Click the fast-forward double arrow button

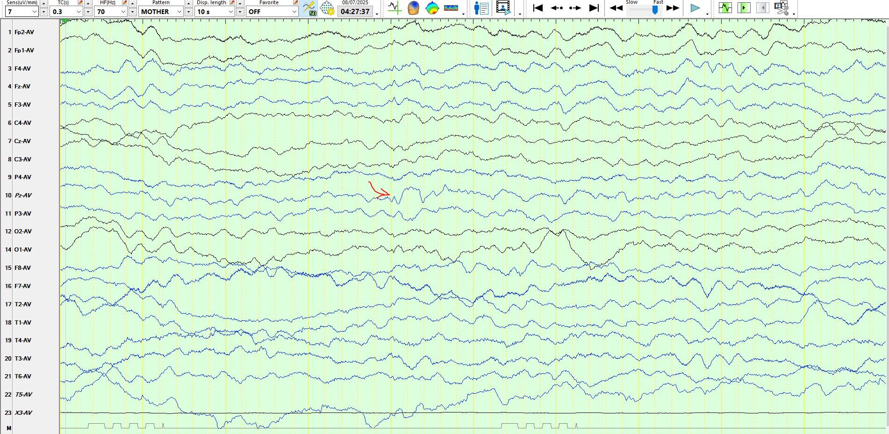click(x=673, y=8)
